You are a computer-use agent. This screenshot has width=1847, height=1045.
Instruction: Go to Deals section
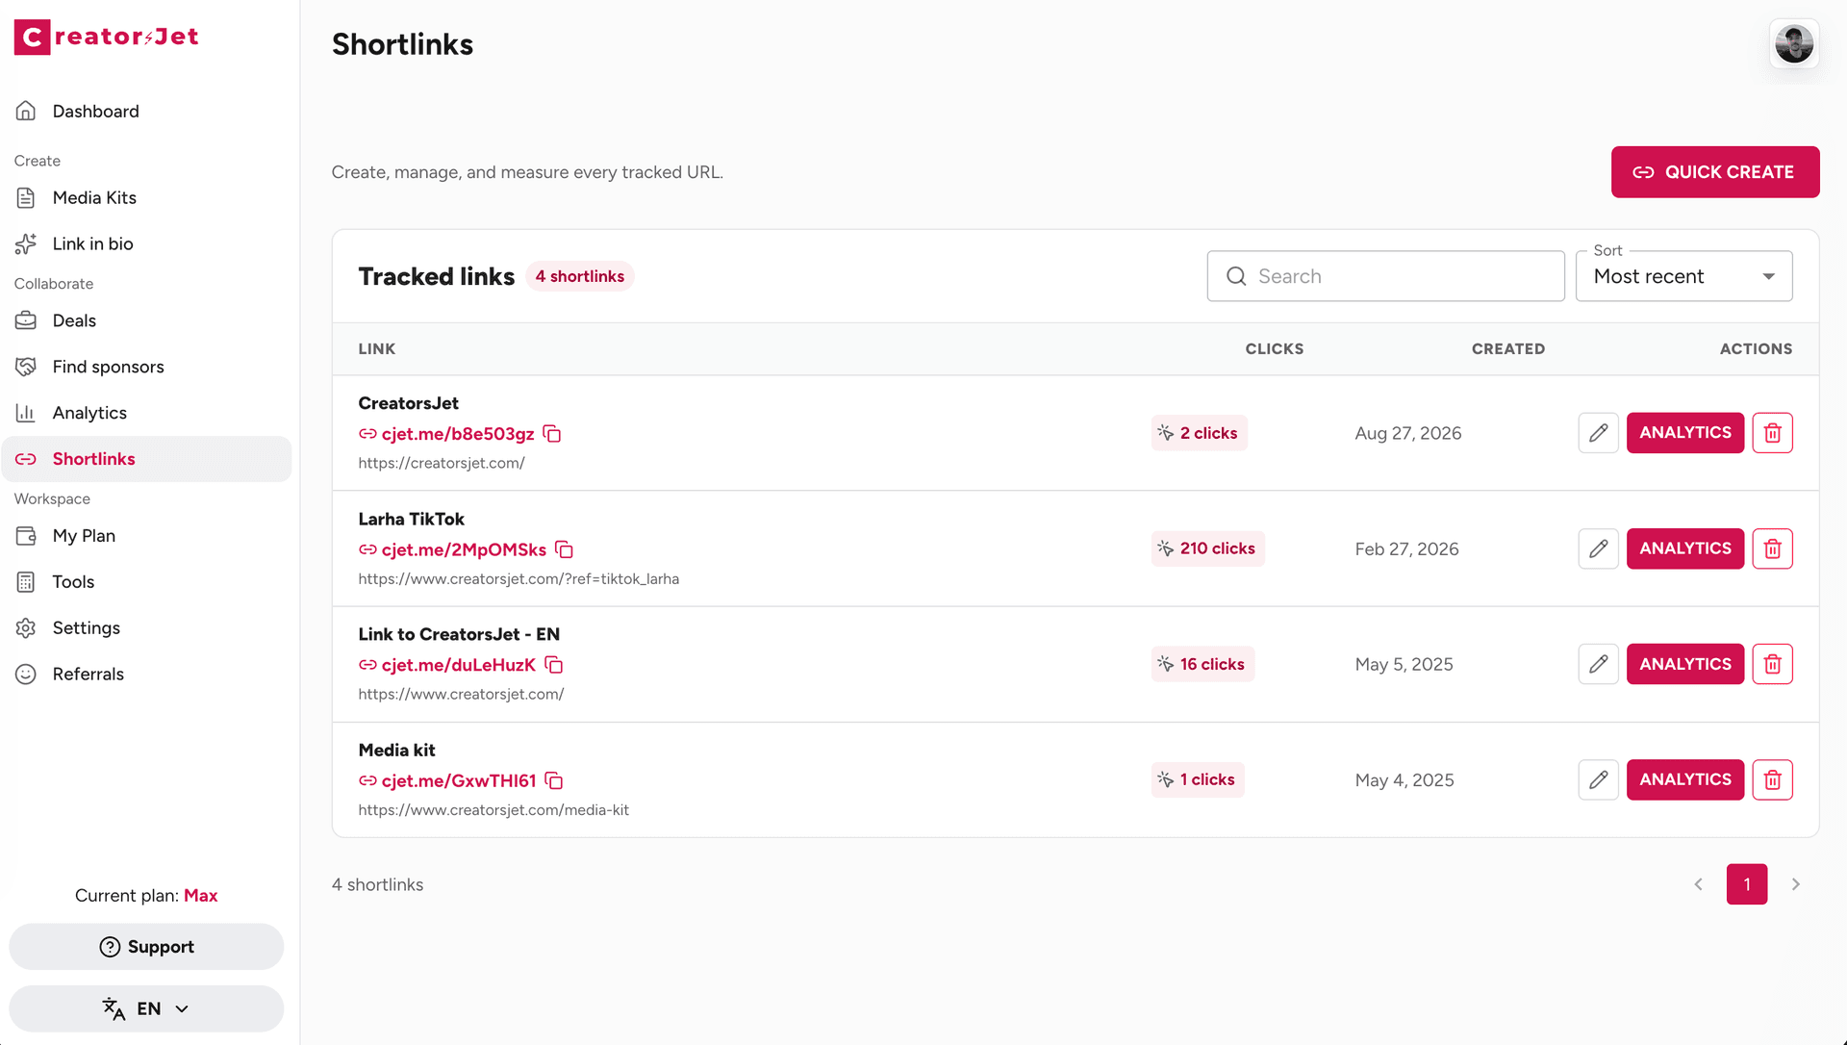pos(146,320)
